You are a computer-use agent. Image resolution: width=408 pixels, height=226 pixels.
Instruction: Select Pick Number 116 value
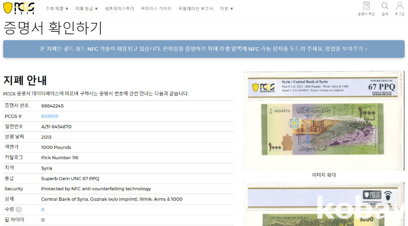pyautogui.click(x=60, y=158)
